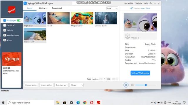Pause the wallpaper playback
The height and width of the screenshot is (105, 188).
point(126,85)
